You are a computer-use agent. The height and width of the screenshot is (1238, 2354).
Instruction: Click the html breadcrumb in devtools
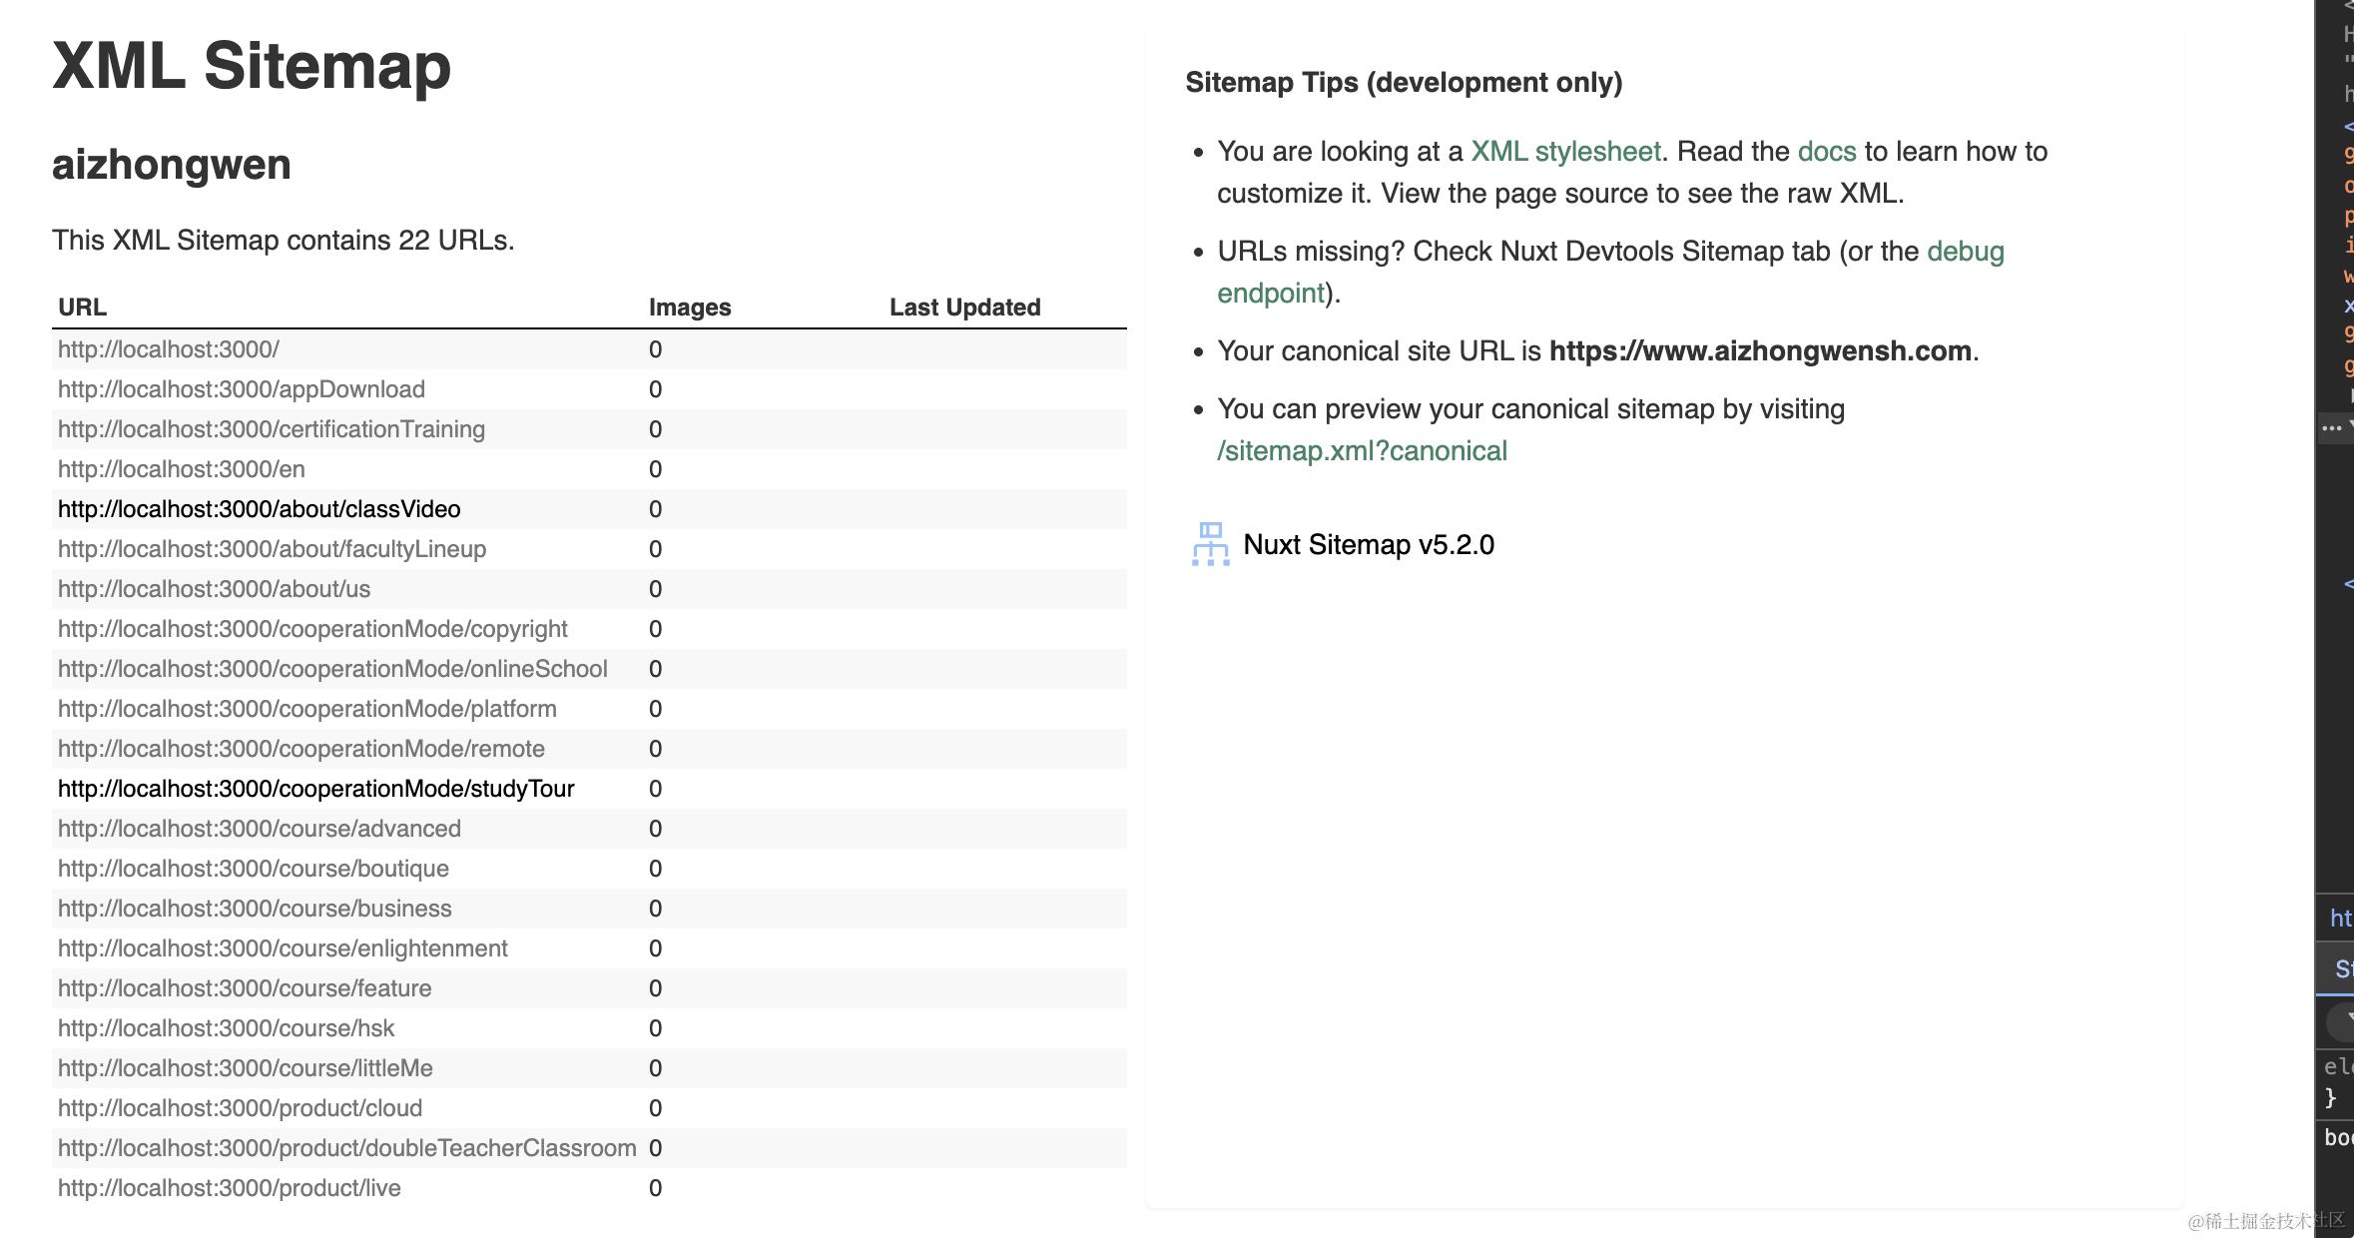point(2340,919)
